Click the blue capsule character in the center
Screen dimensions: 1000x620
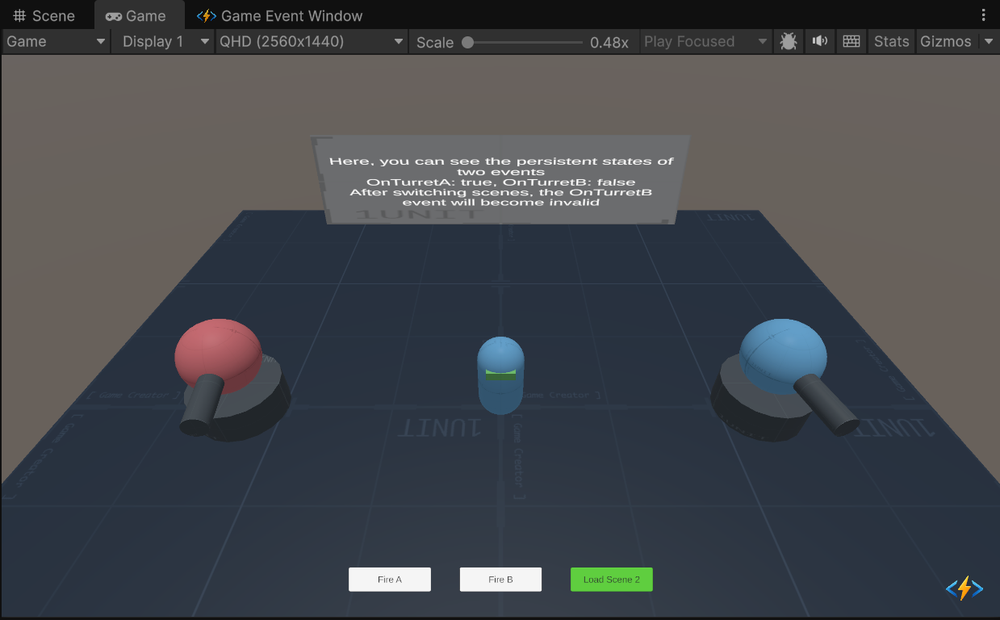[500, 375]
